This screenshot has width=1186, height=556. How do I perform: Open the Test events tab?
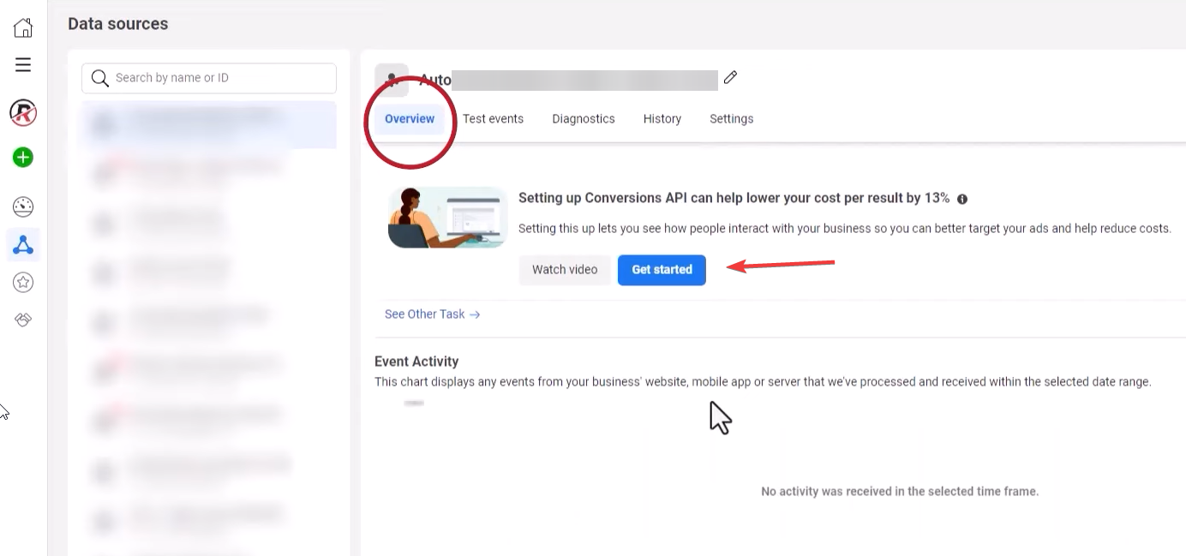[493, 119]
